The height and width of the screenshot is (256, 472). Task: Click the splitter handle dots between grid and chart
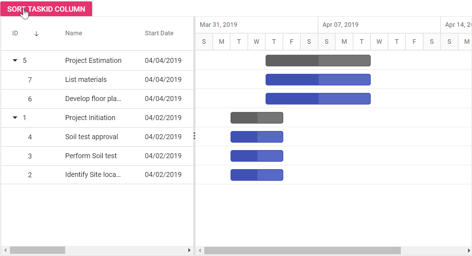pos(194,136)
